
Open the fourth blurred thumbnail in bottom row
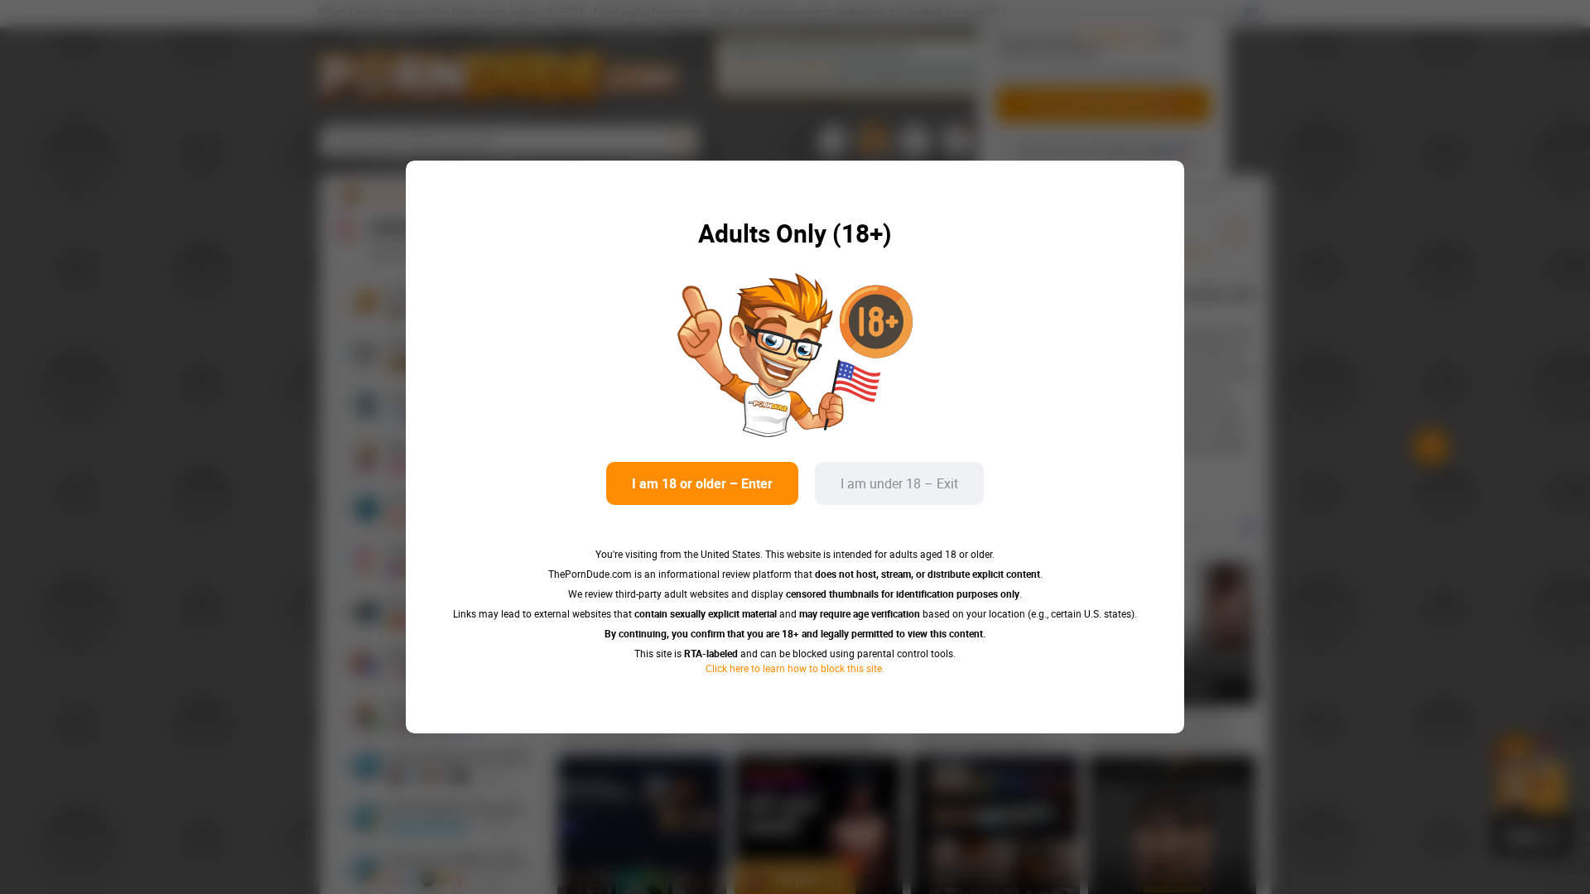[x=1172, y=825]
